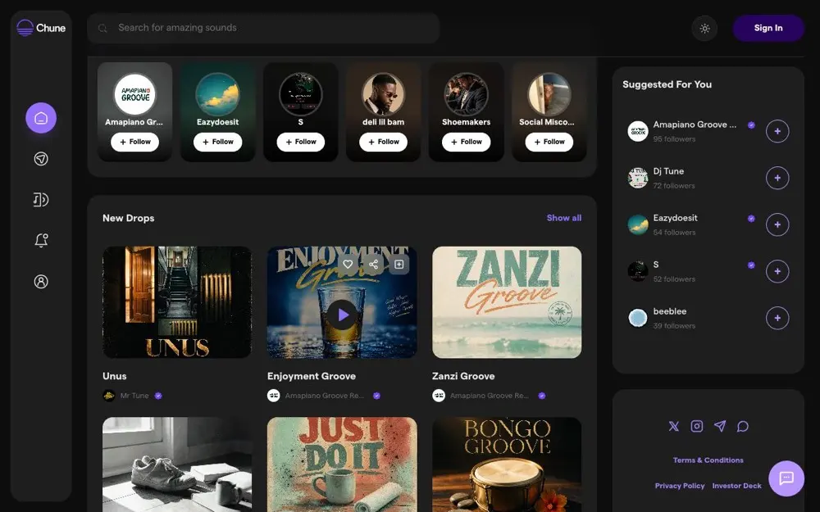Screen dimensions: 820x512
Task: Click the search magnifier icon
Action: coord(103,28)
